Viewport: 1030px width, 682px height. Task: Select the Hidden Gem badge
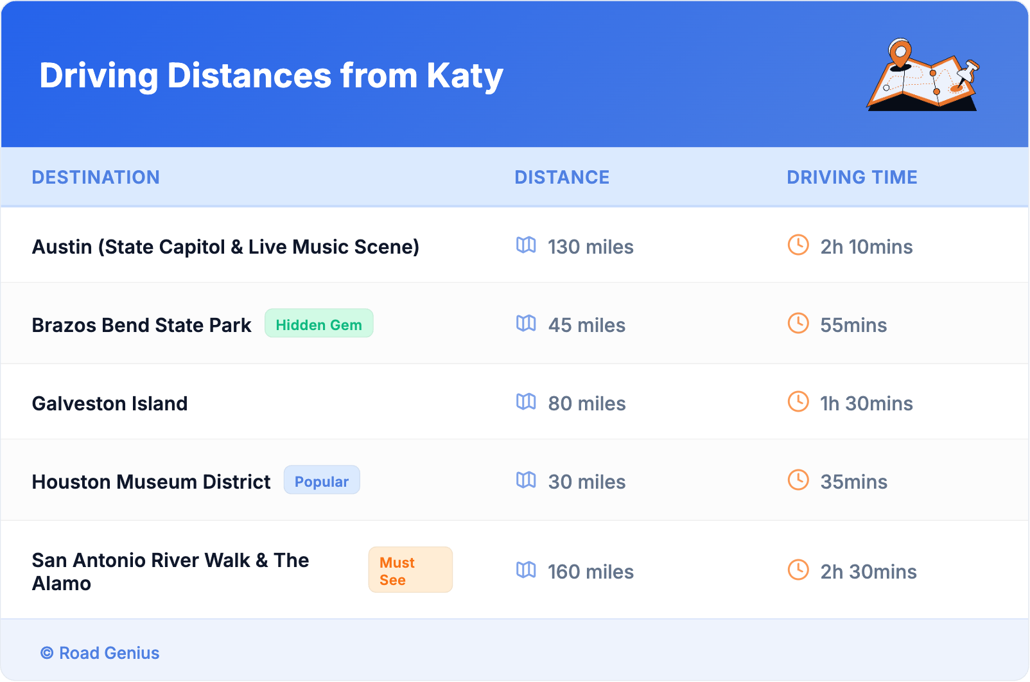319,324
